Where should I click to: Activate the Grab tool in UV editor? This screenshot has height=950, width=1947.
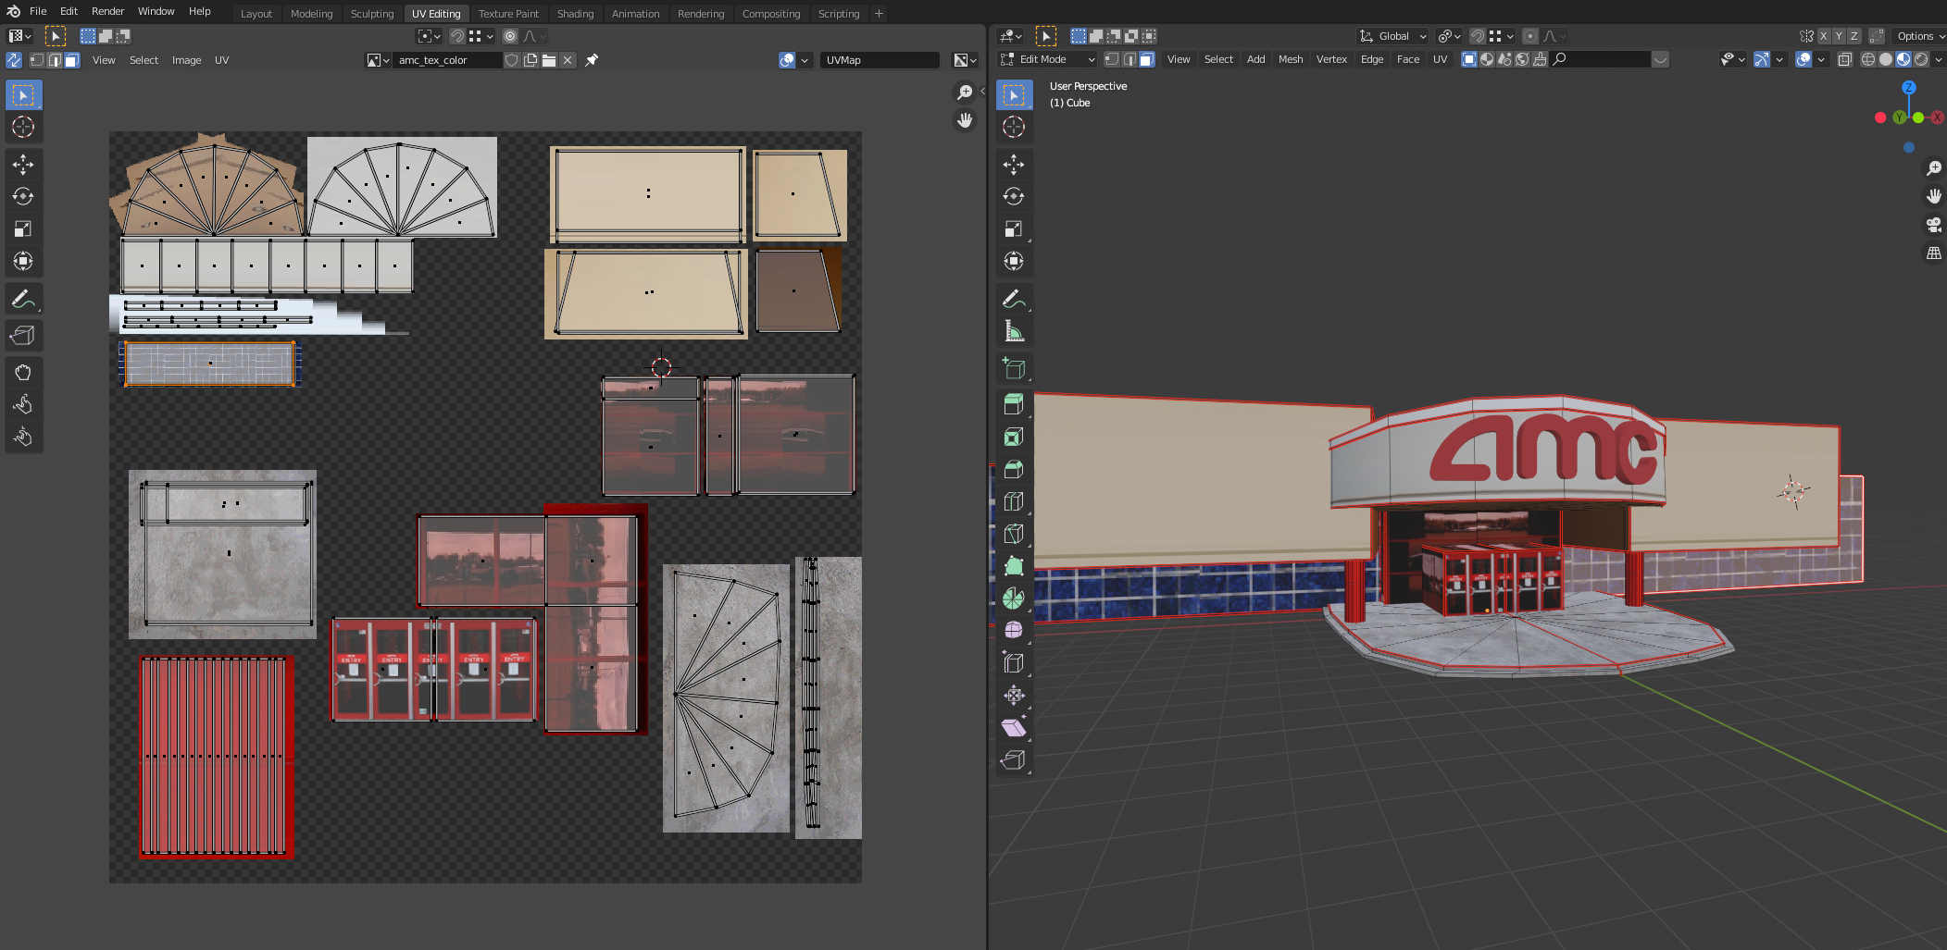pyautogui.click(x=23, y=373)
